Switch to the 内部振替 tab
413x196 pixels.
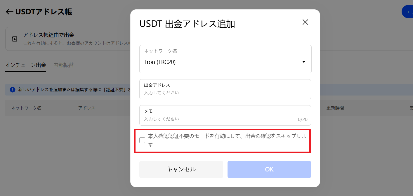click(x=64, y=65)
